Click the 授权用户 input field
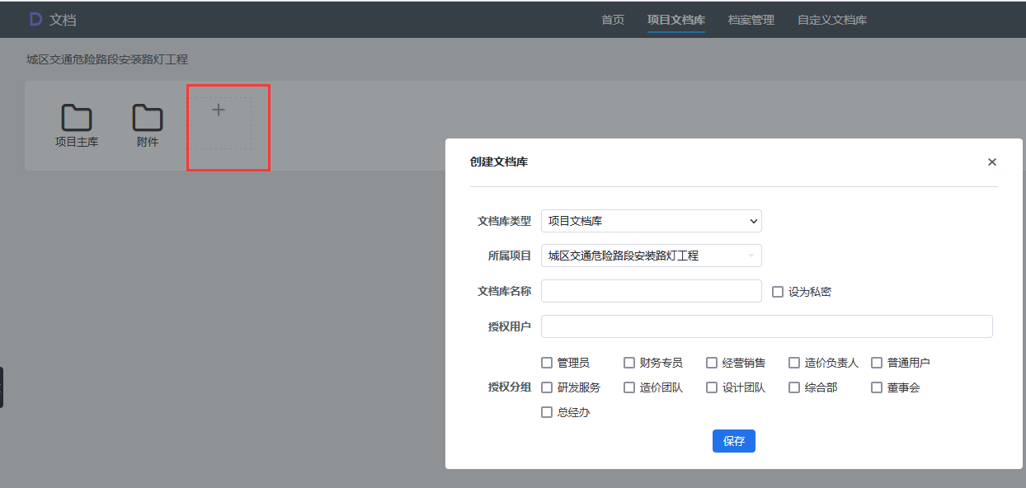Image resolution: width=1026 pixels, height=488 pixels. 766,326
